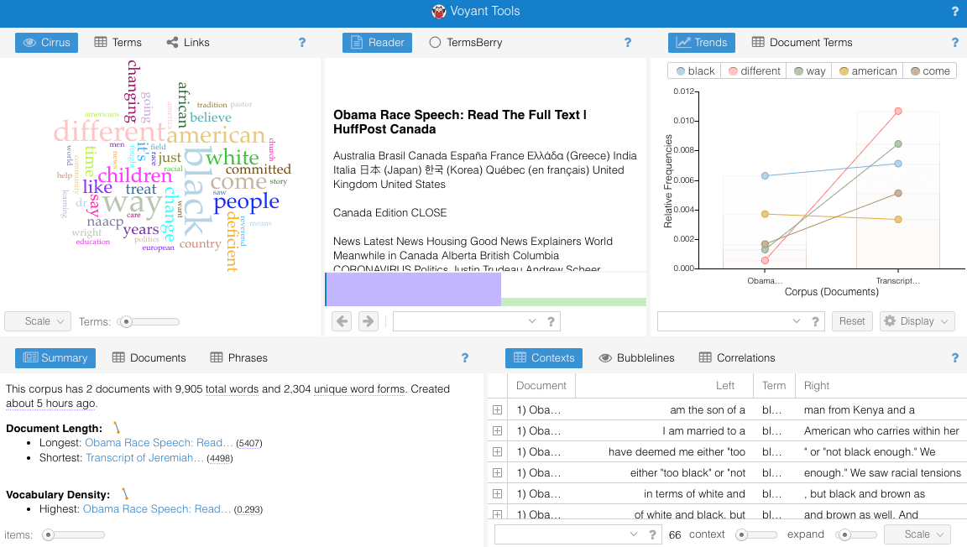Go to previous page in Reader
This screenshot has height=547, width=967.
pos(342,321)
